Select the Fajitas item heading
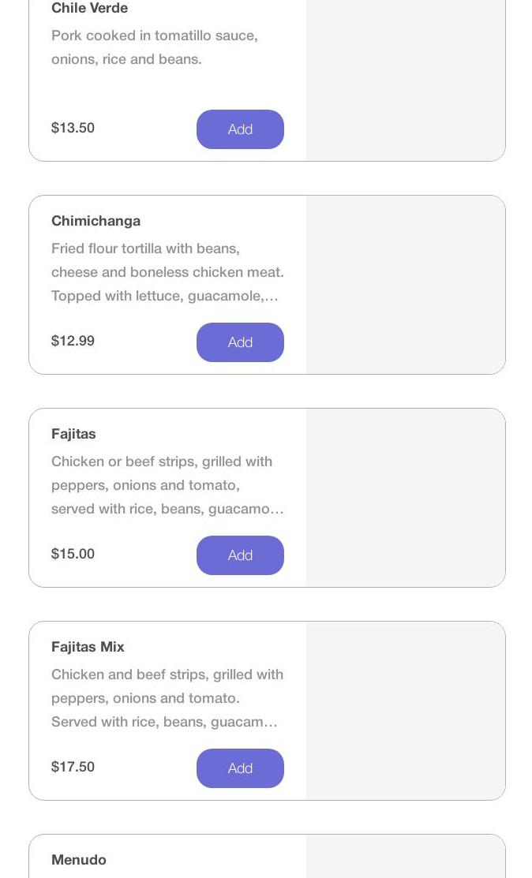 73,434
